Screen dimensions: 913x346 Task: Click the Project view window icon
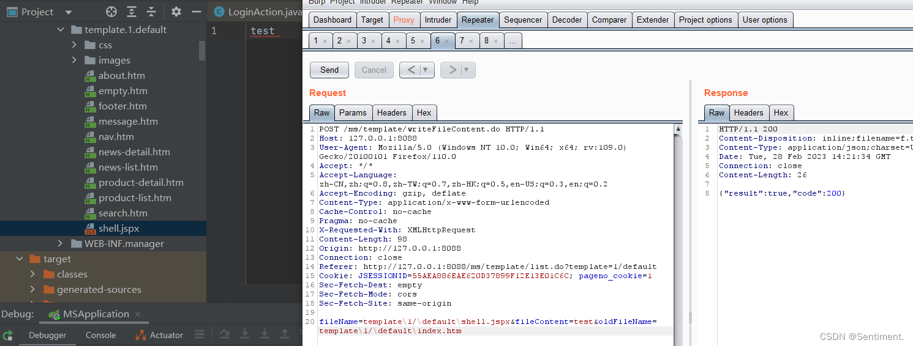pos(11,12)
